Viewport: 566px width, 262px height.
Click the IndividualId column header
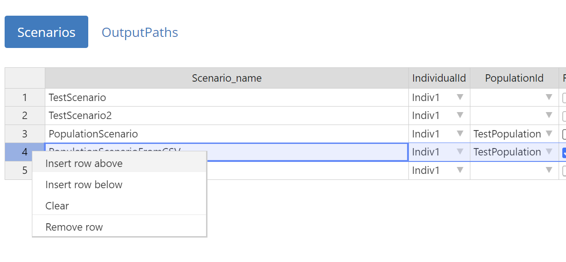coord(439,78)
